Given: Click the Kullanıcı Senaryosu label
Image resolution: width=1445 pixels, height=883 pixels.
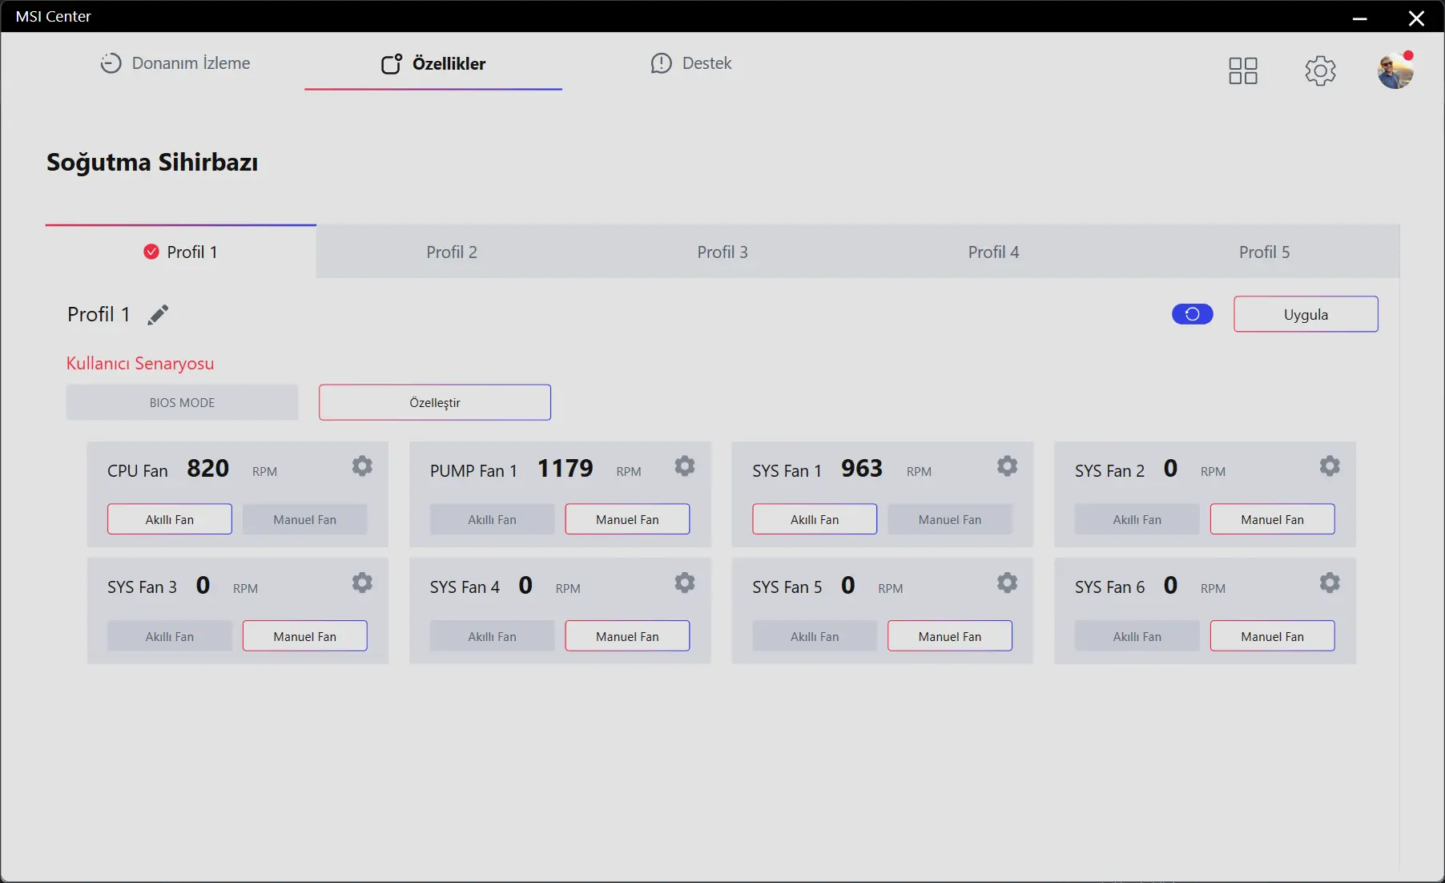Looking at the screenshot, I should pos(140,363).
